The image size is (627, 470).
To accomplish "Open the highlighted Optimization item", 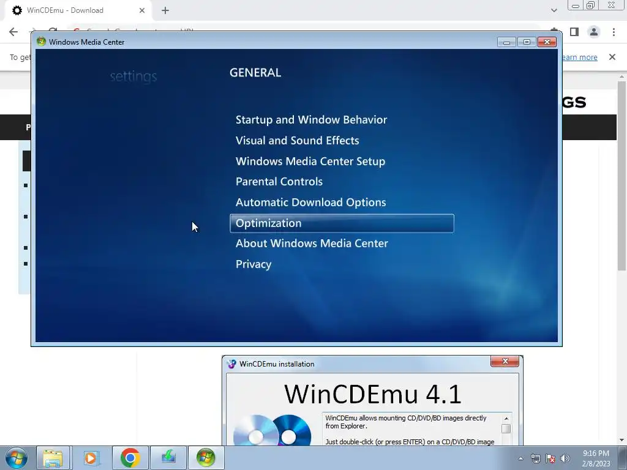I will [x=342, y=223].
